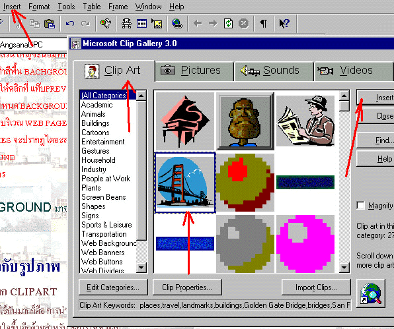This screenshot has width=394, height=329.
Task: Open the web clip search globe icon
Action: 371,293
